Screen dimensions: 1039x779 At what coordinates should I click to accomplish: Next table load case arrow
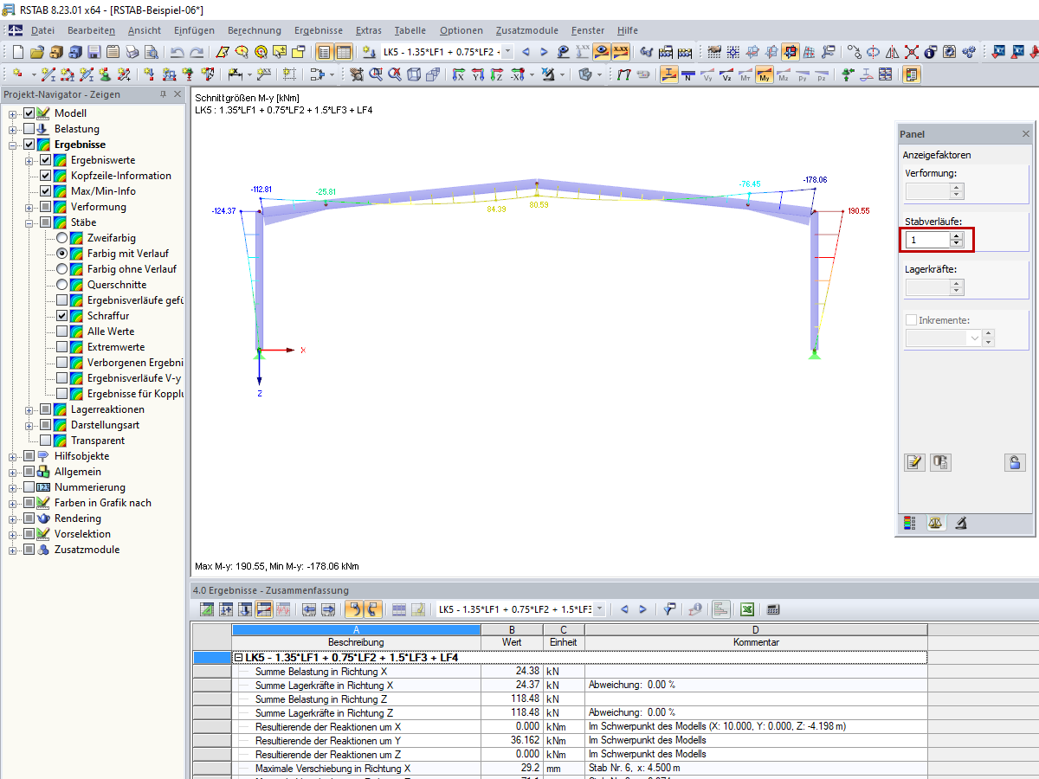coord(642,609)
